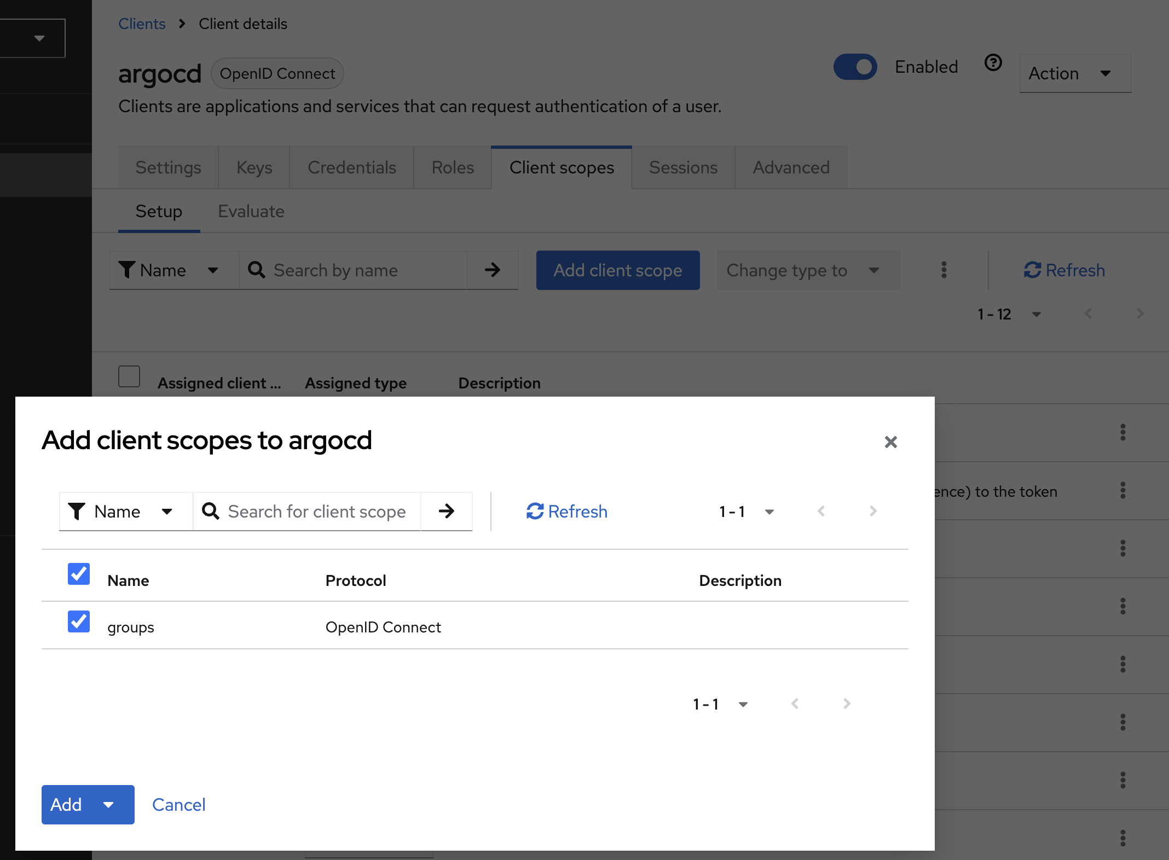Focus the Search by name field

353,270
